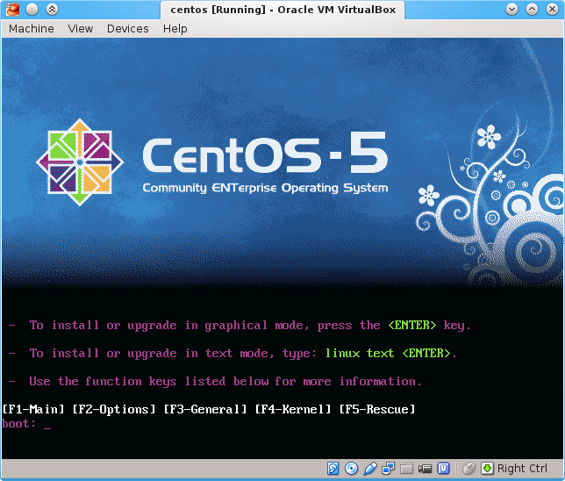The width and height of the screenshot is (565, 481).
Task: Click the hard disk activity indicator
Action: pos(333,469)
